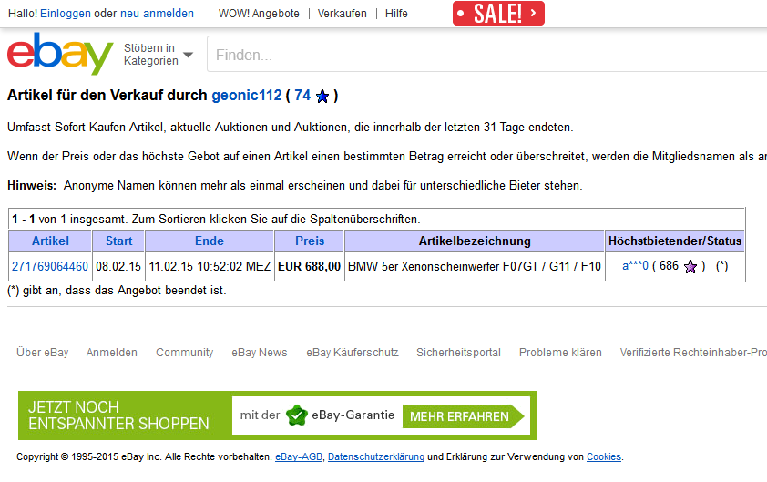Sort table by Start column
This screenshot has width=767, height=482.
(118, 241)
